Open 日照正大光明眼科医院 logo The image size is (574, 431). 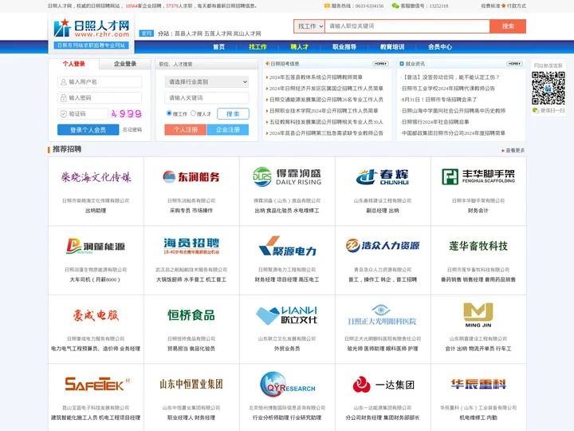pyautogui.click(x=383, y=315)
